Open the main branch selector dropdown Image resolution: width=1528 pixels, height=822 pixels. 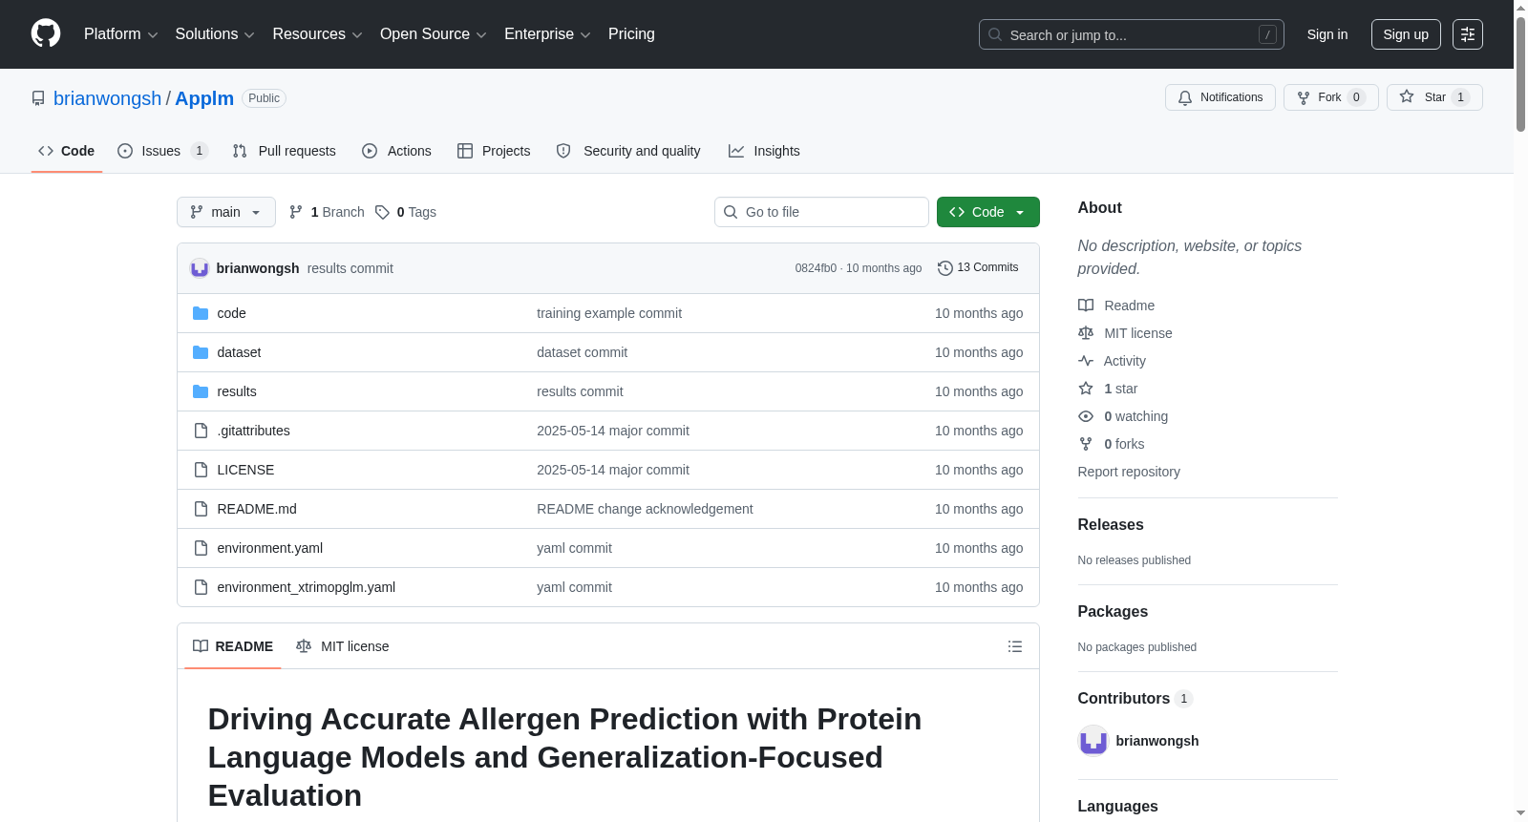(226, 212)
